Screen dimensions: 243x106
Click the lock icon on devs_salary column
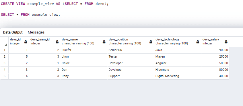tap(226, 42)
